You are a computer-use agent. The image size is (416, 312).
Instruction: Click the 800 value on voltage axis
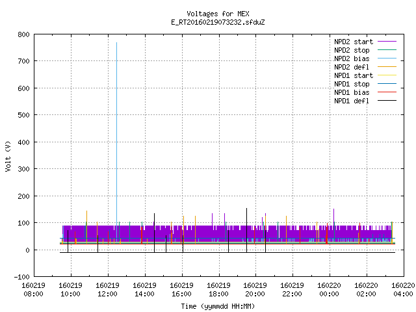[x=23, y=34]
